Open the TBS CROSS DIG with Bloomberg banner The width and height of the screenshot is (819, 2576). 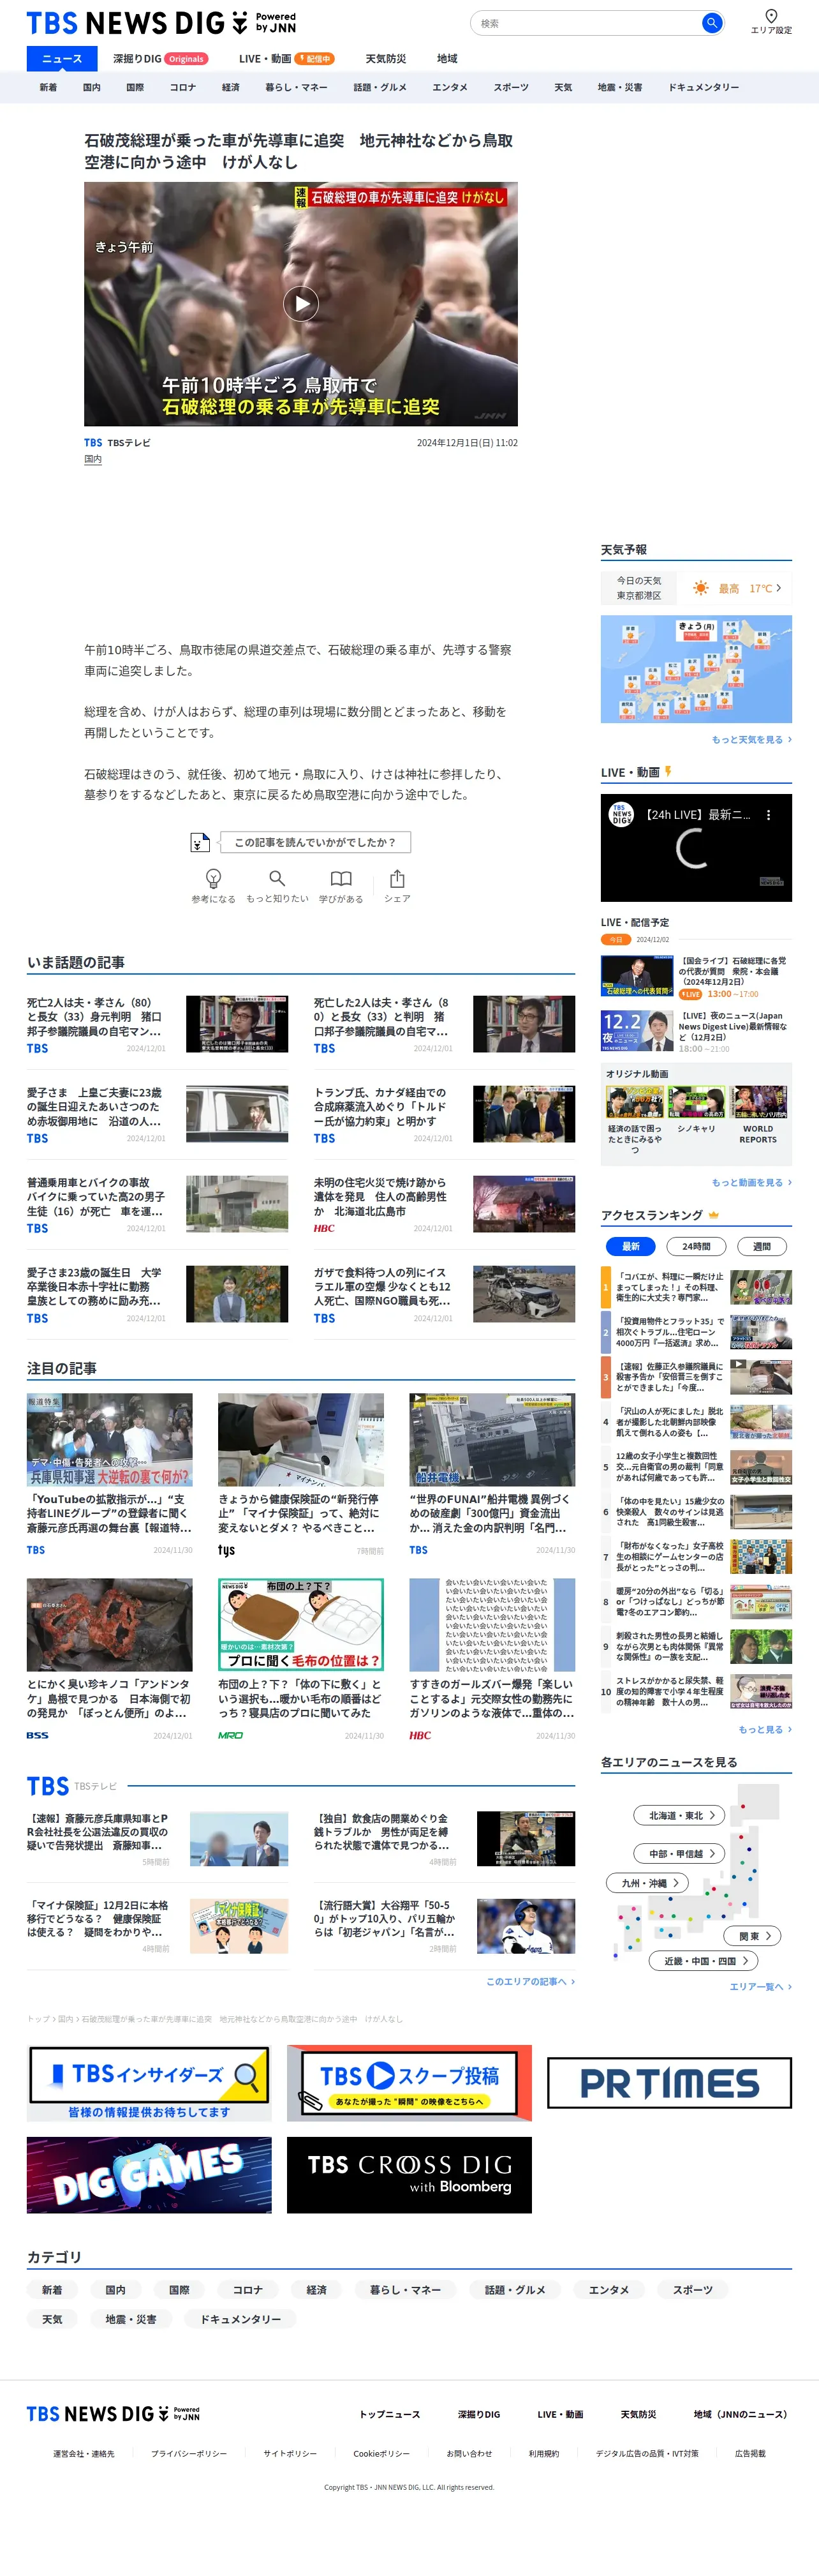pyautogui.click(x=408, y=2175)
